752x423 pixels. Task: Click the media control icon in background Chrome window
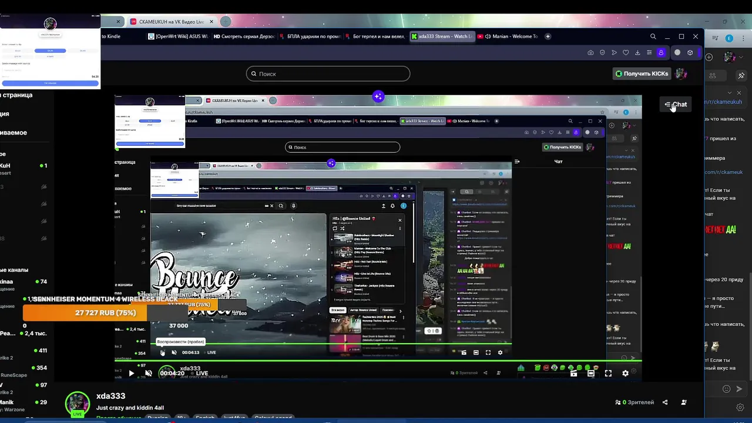point(715,38)
